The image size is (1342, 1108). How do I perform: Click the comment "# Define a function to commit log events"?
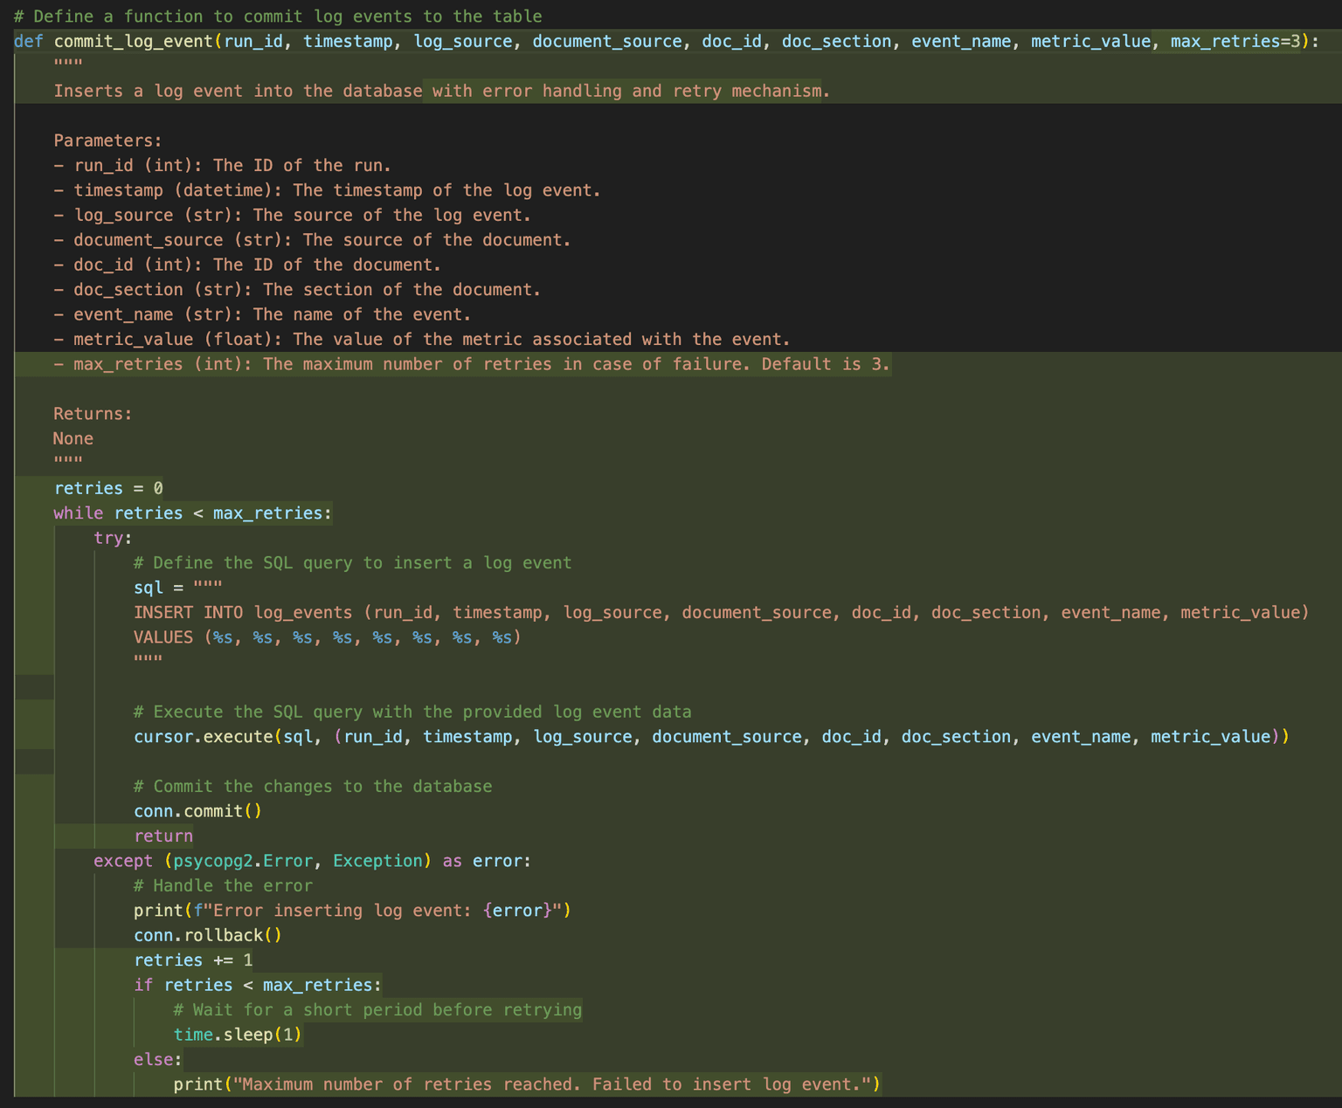[278, 17]
